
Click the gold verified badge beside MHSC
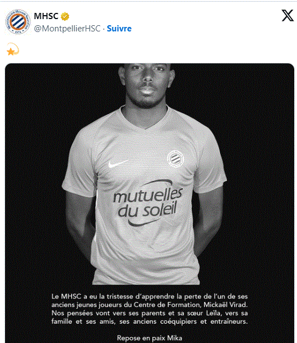(65, 16)
